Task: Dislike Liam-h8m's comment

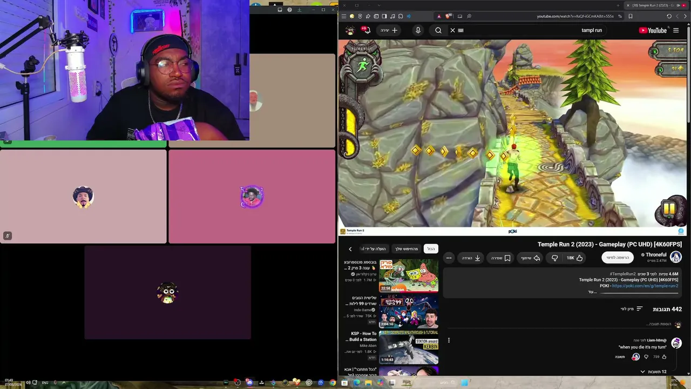Action: (x=646, y=357)
